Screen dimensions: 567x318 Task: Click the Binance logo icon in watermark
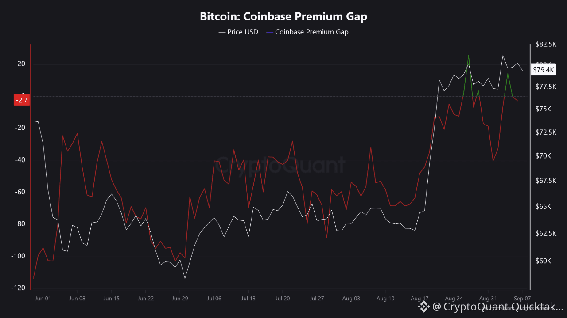click(x=424, y=306)
